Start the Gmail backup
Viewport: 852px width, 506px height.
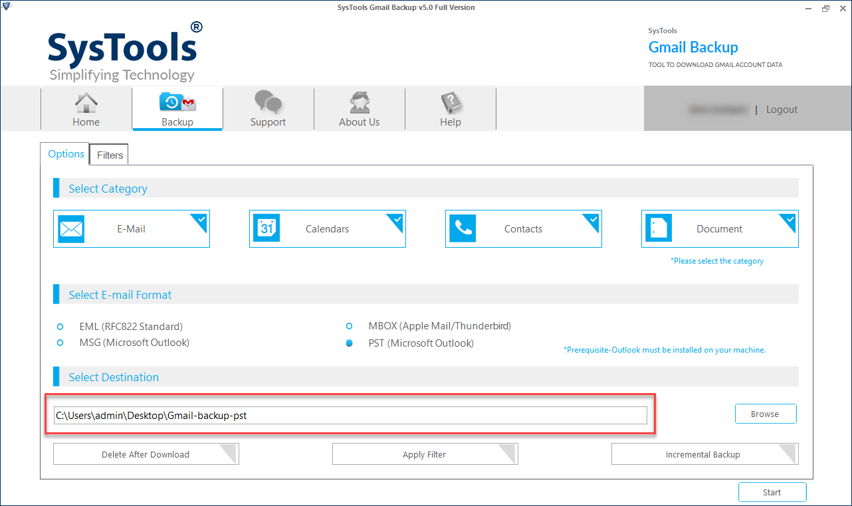point(772,492)
